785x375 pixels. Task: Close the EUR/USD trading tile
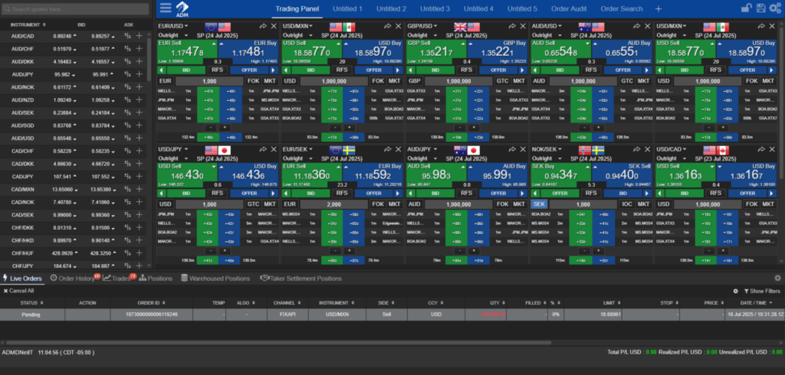tap(273, 26)
